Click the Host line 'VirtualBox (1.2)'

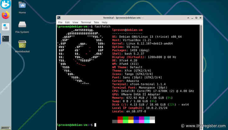(131, 40)
